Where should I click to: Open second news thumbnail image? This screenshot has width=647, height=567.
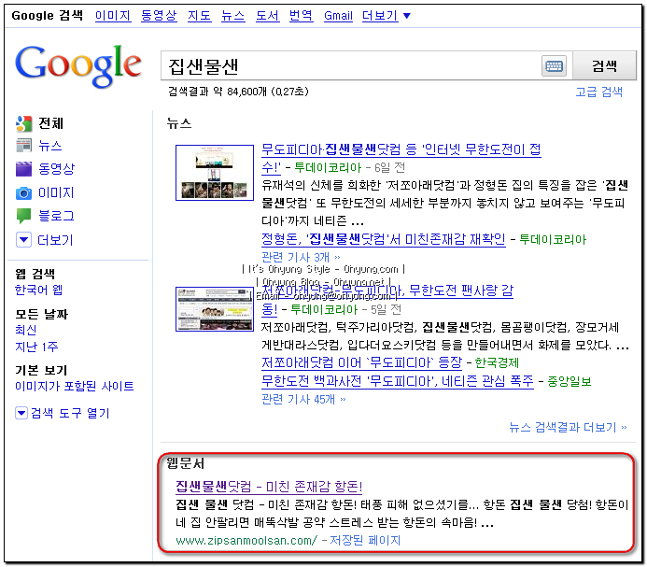click(x=215, y=309)
